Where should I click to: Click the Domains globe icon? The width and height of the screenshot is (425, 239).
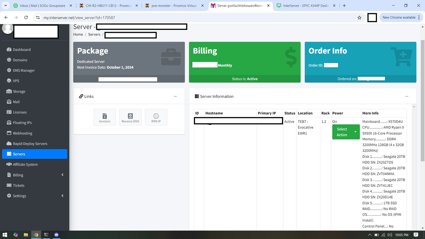pos(9,60)
